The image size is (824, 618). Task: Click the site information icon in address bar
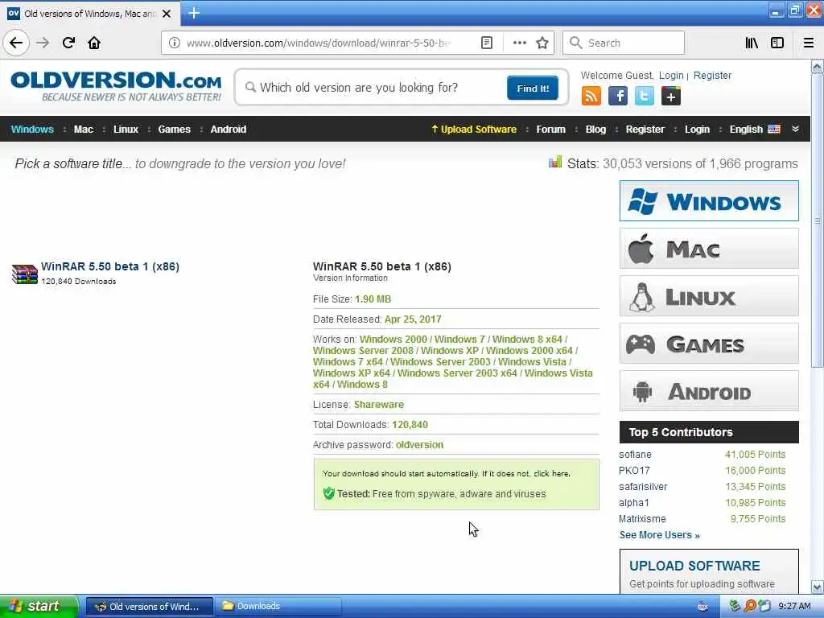point(175,43)
